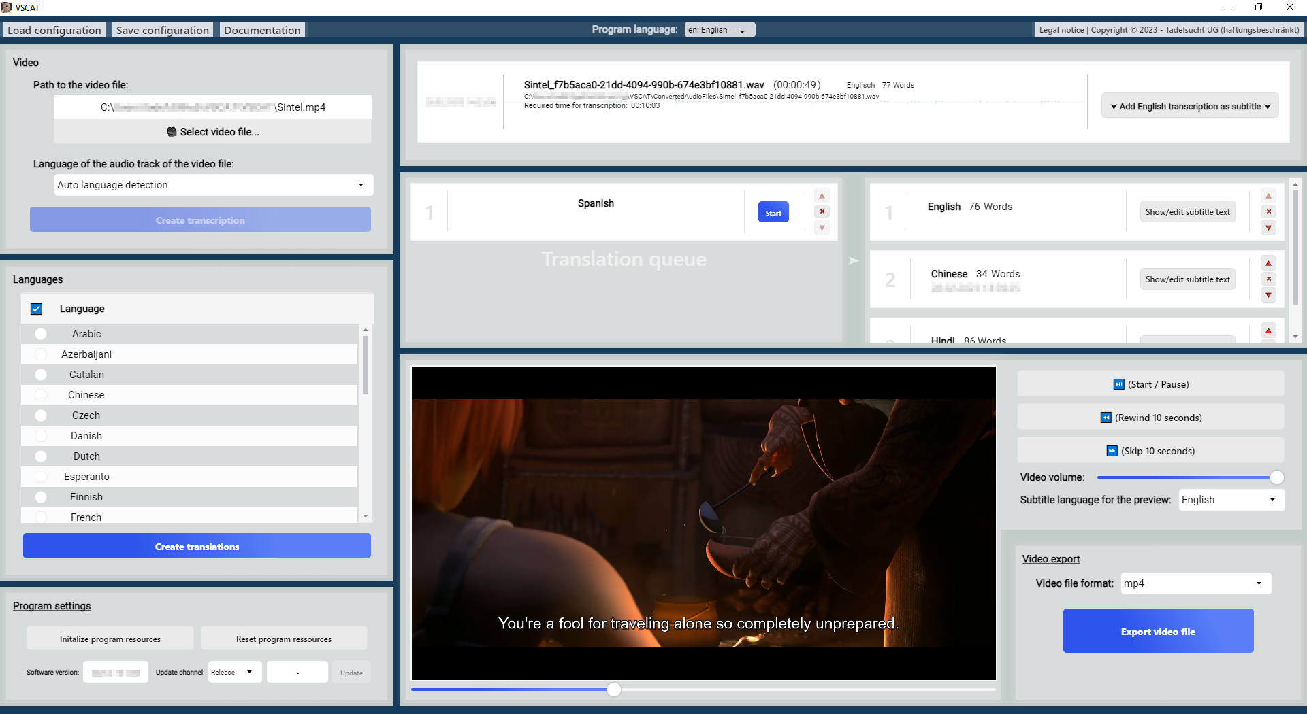Expand the Video file format dropdown
This screenshot has width=1307, height=714.
[x=1195, y=583]
